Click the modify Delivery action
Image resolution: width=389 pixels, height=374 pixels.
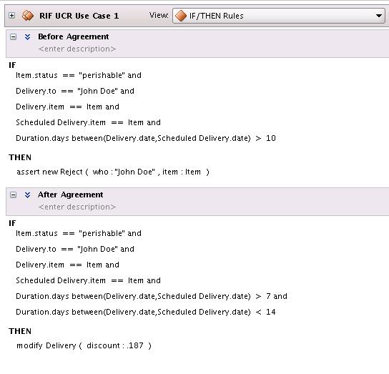[x=84, y=345]
